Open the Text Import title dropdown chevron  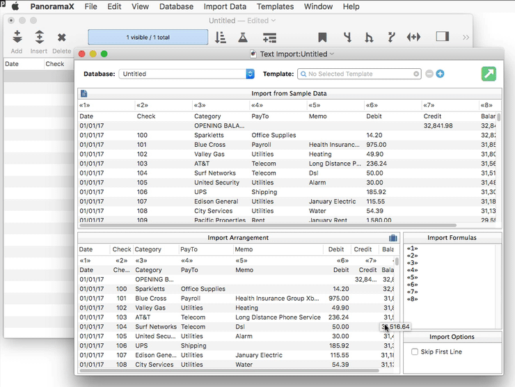[332, 54]
